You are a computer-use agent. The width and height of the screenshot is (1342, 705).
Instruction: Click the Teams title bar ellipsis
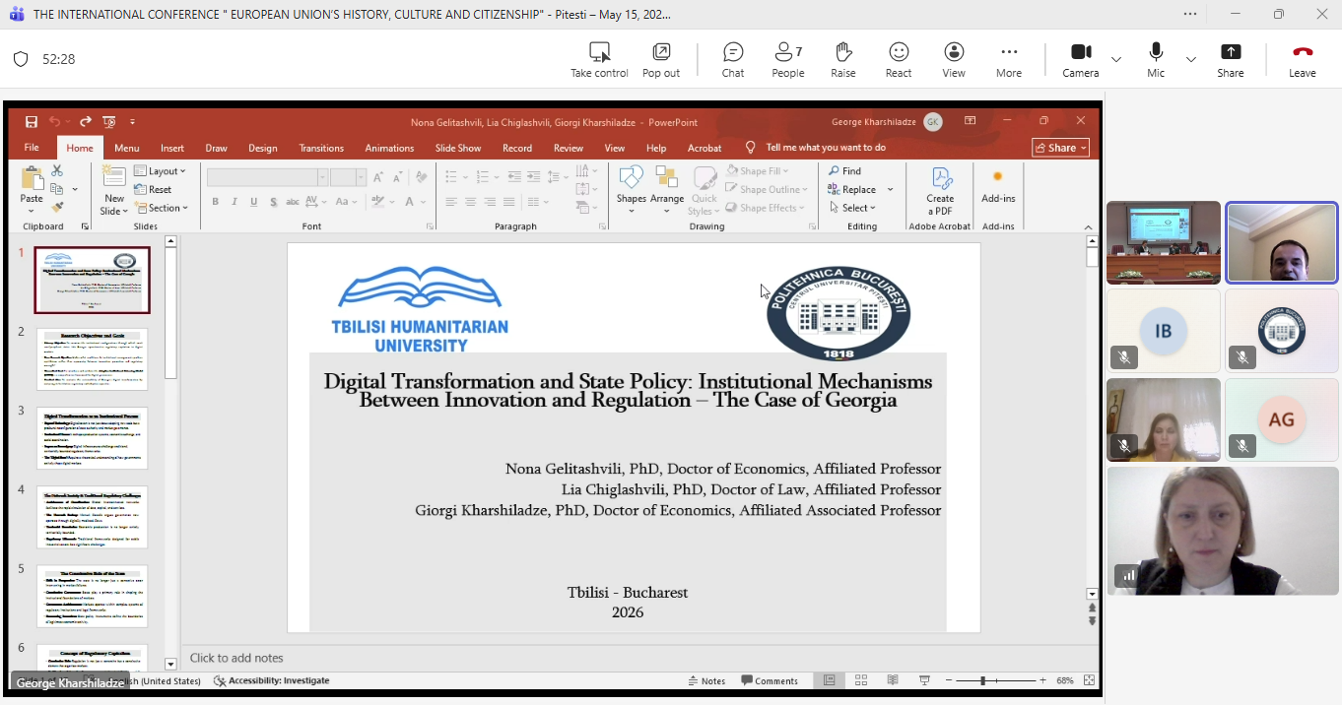(1190, 14)
